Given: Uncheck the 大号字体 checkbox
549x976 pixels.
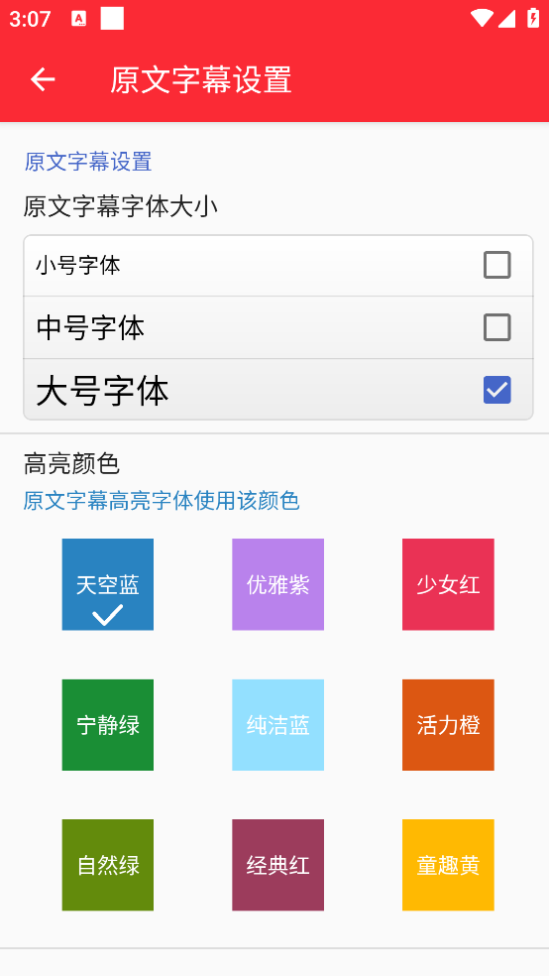Looking at the screenshot, I should tap(496, 390).
